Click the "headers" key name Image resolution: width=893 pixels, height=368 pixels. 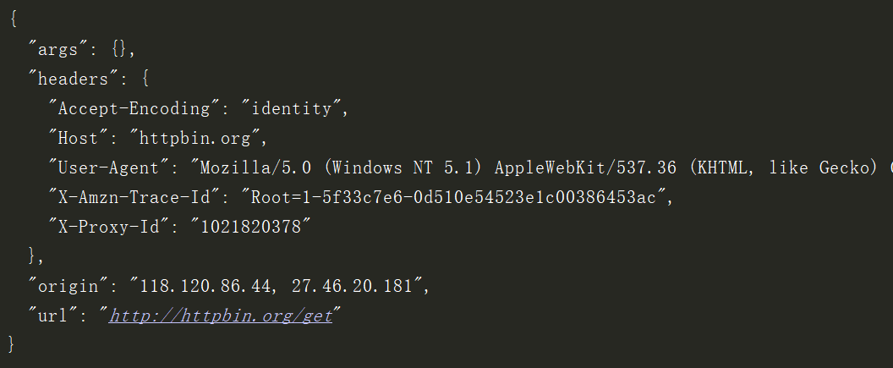73,79
